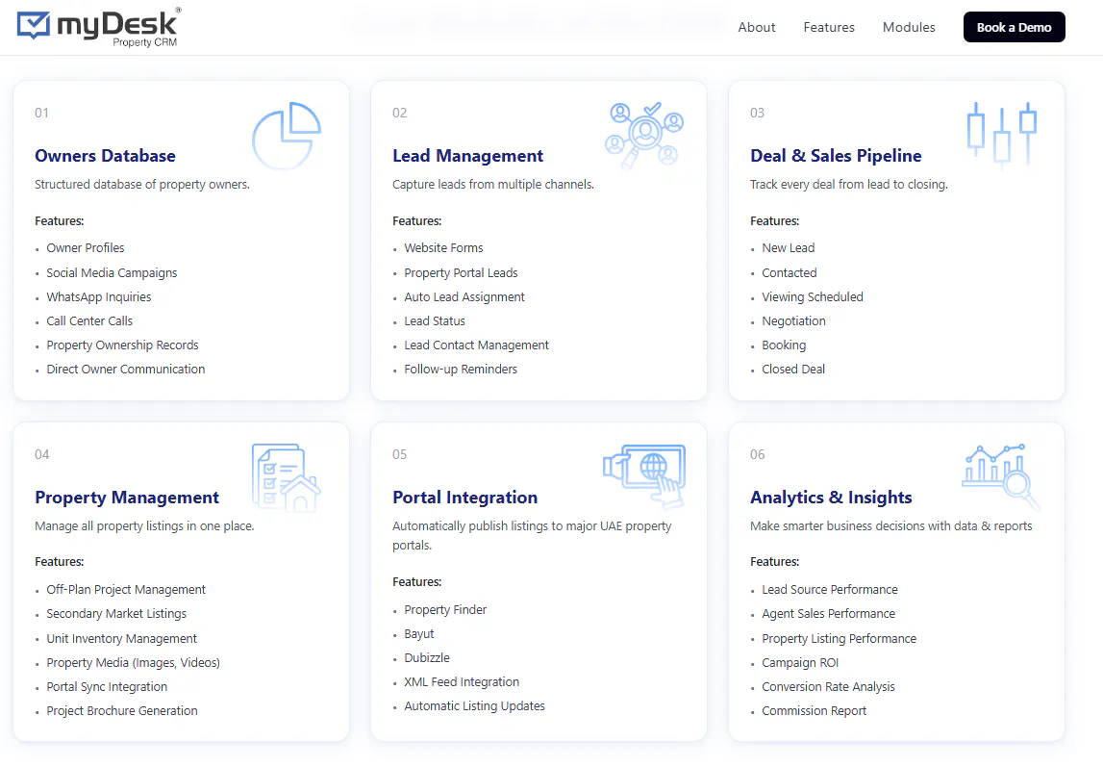Go to the Modules navigation item

909,28
